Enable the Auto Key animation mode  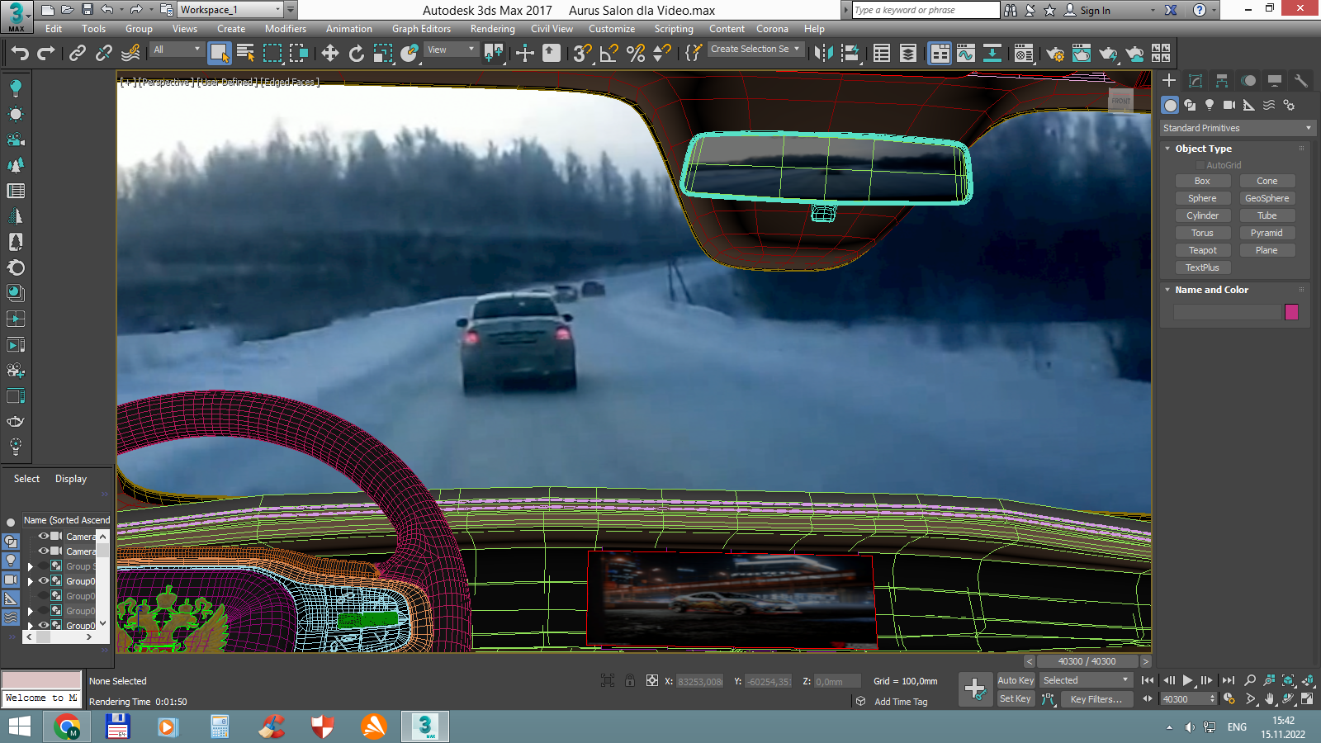(1016, 680)
